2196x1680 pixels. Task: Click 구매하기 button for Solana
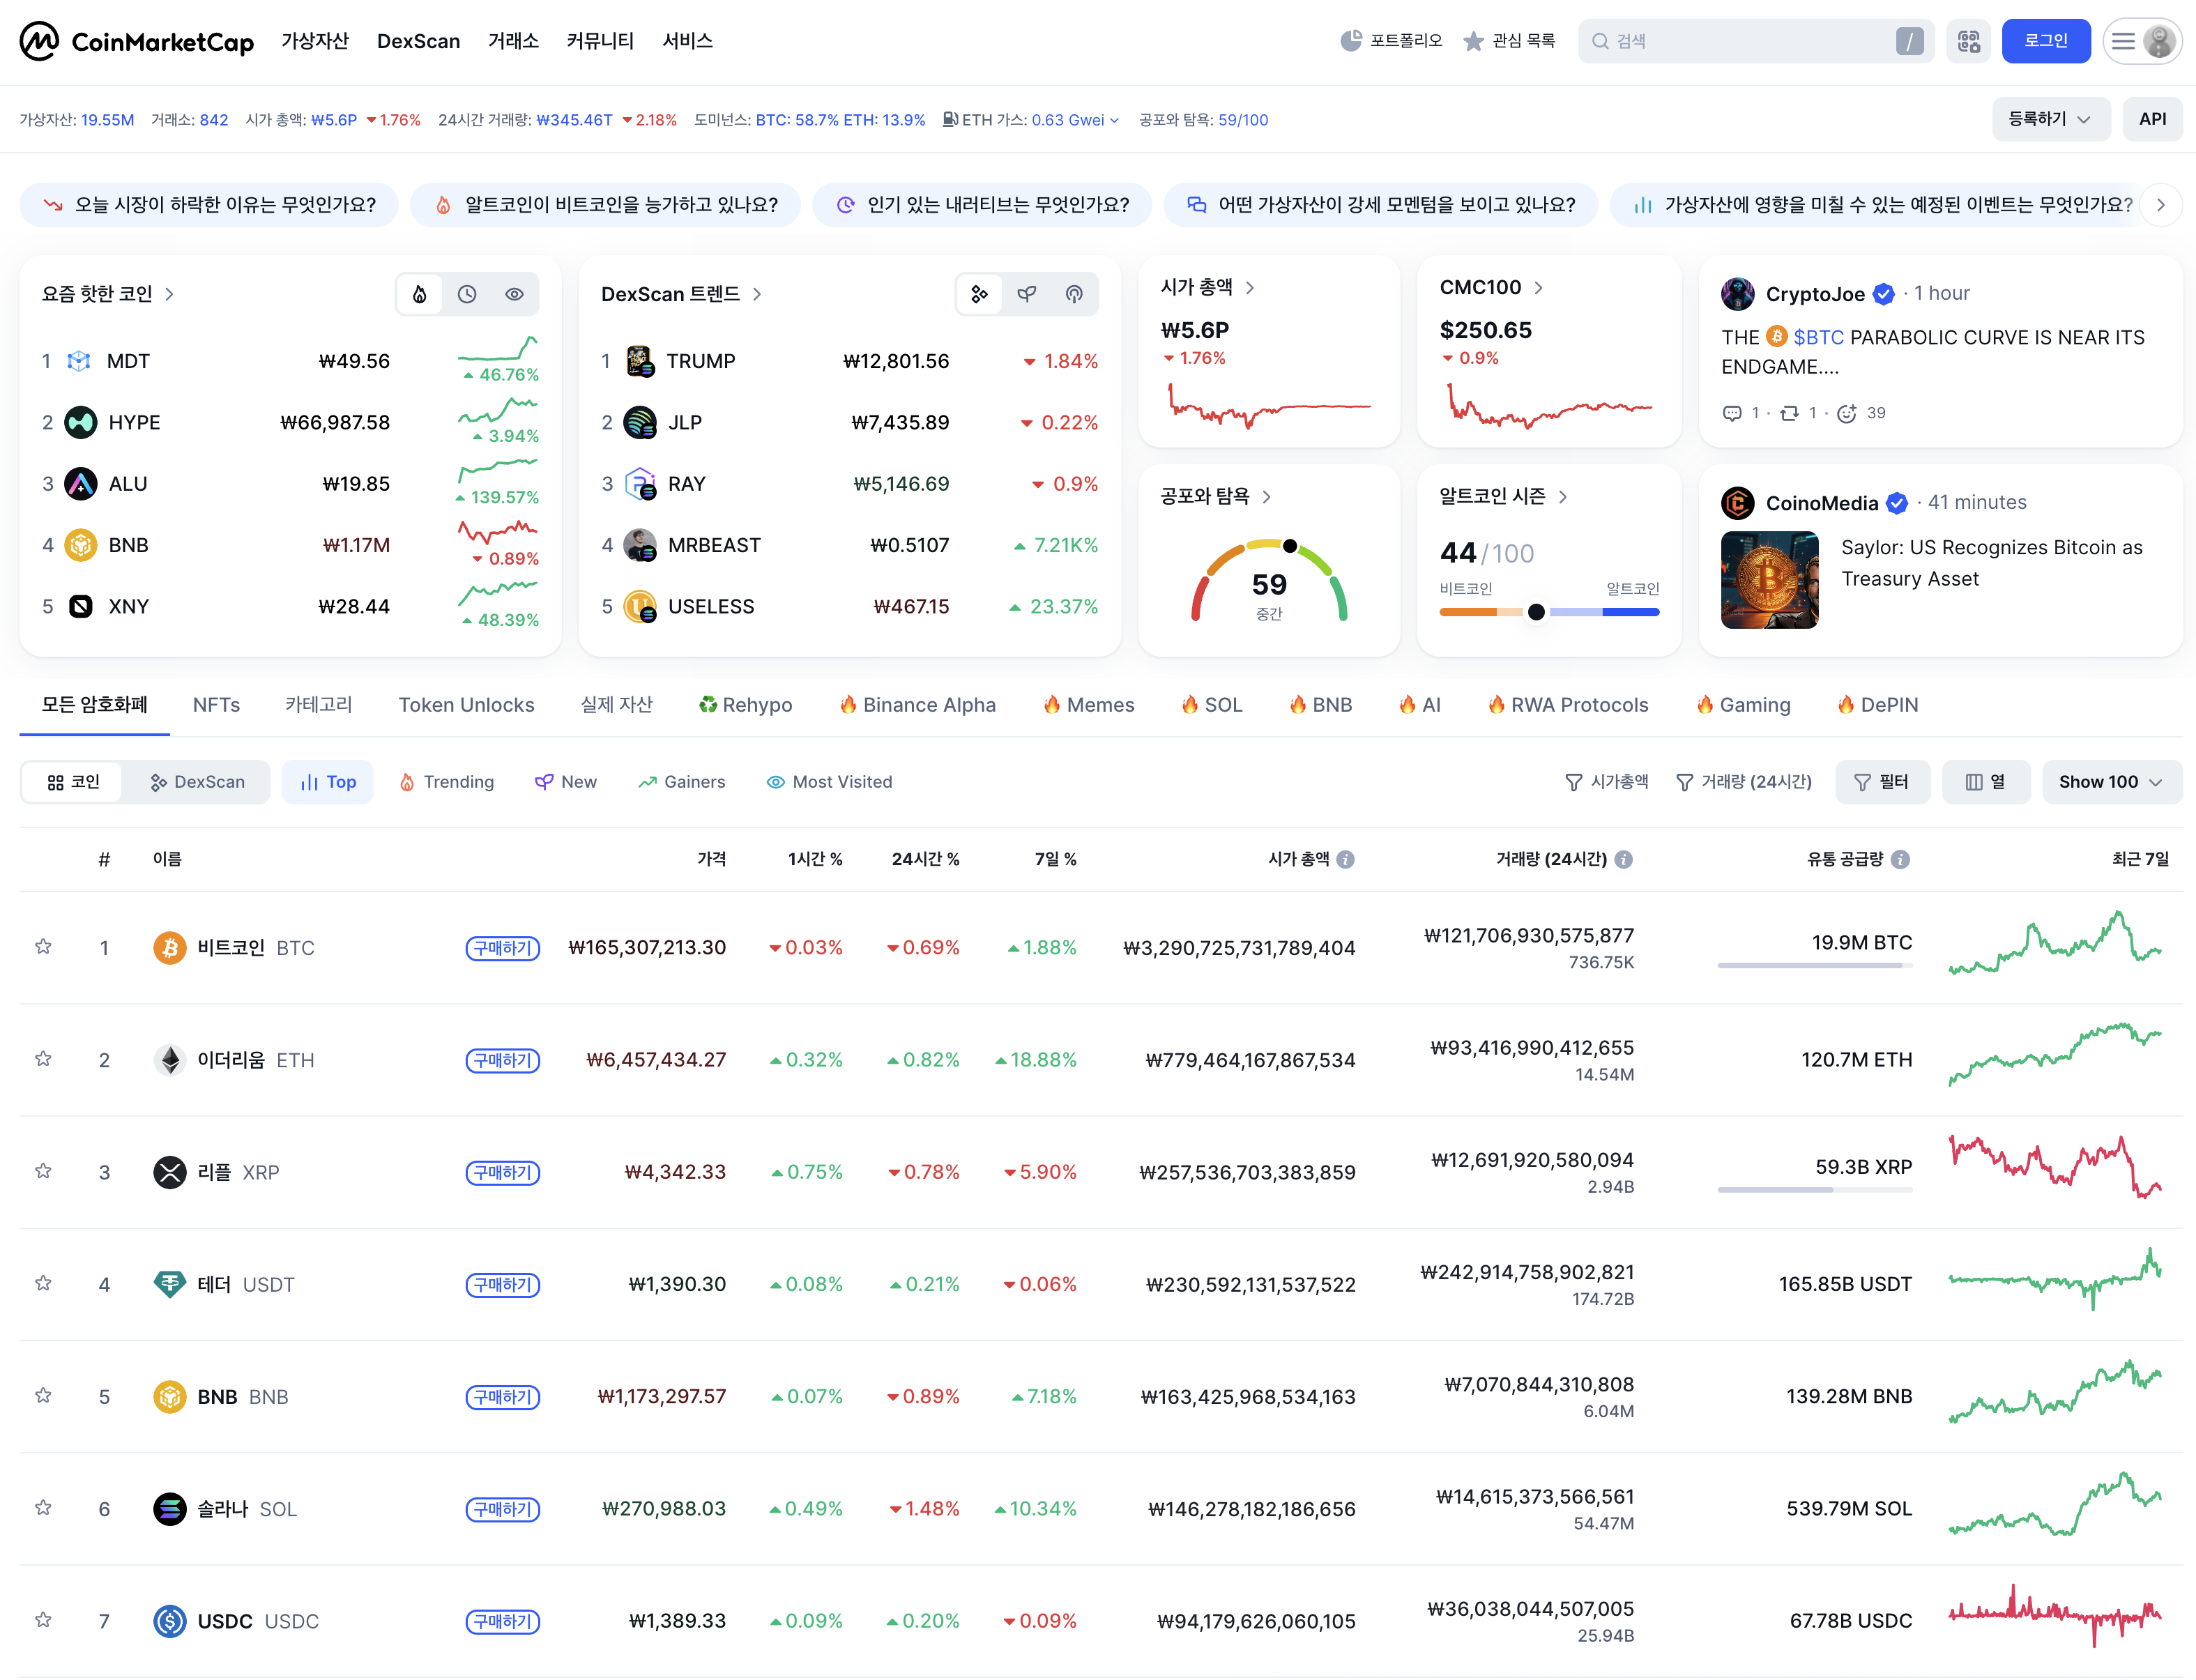point(502,1508)
